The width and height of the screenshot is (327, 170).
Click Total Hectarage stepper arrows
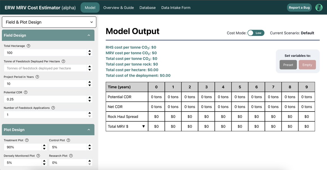coord(89,53)
